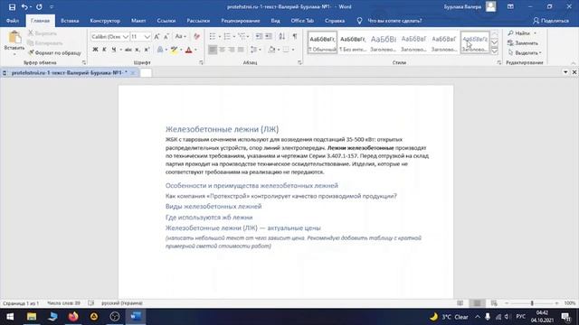Open the Выделить (Select) dropdown

pos(525,53)
